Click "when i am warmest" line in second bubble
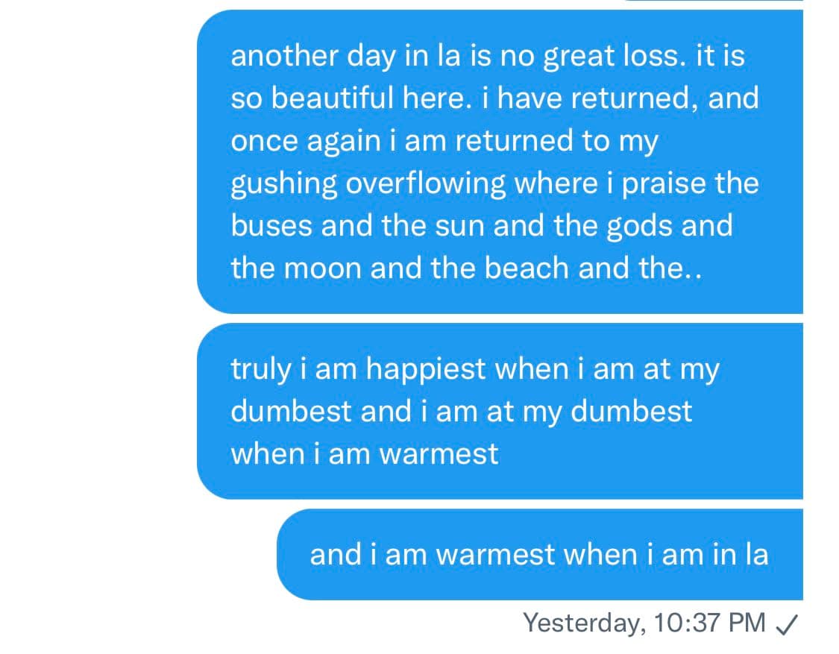839x654 pixels. click(365, 453)
